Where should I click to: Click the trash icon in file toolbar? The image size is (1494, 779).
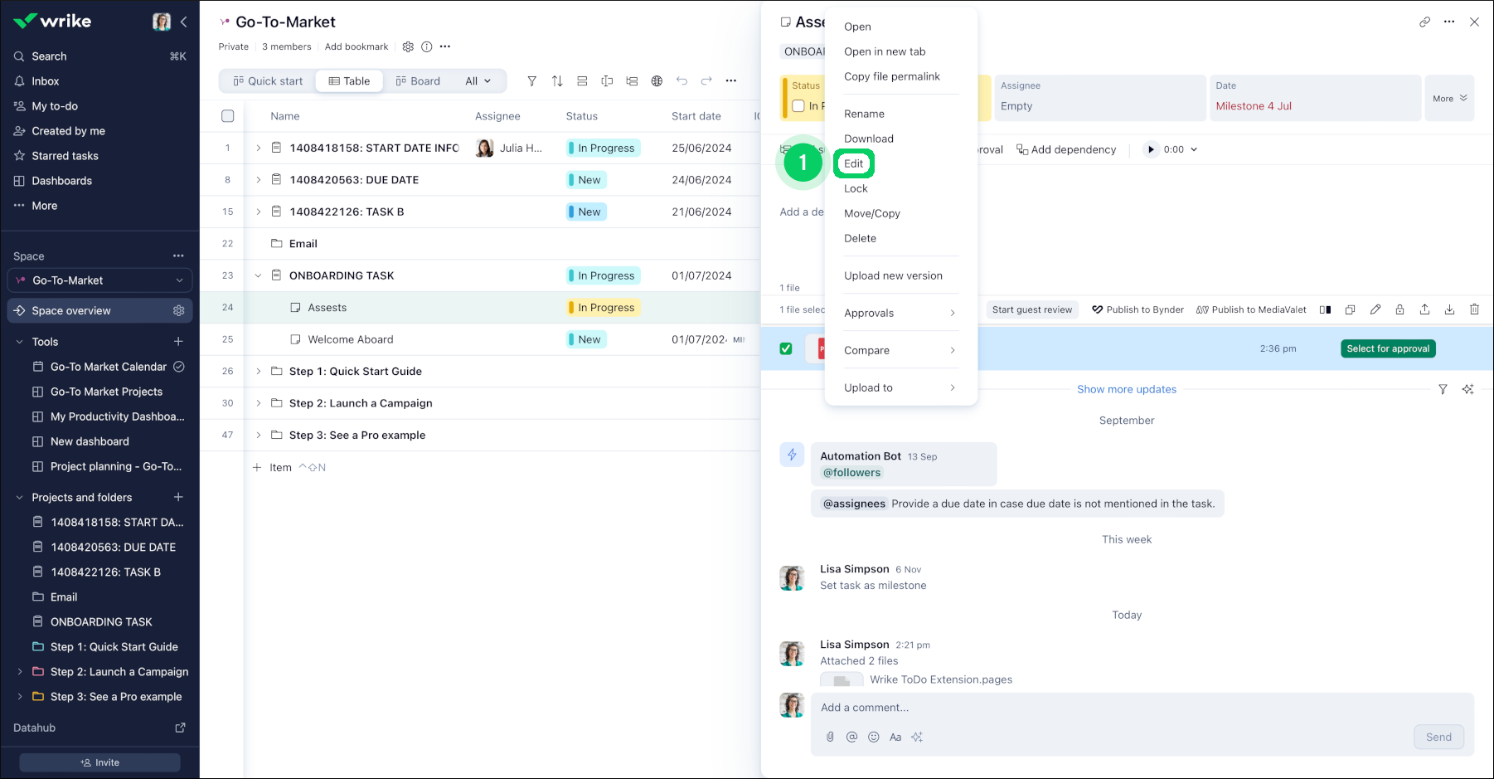click(x=1474, y=309)
